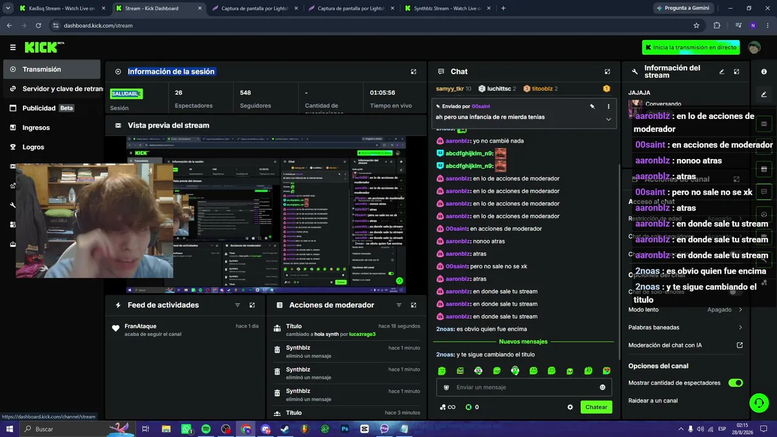Click the browser address bar URL
Viewport: 777px width, 437px height.
click(x=98, y=25)
